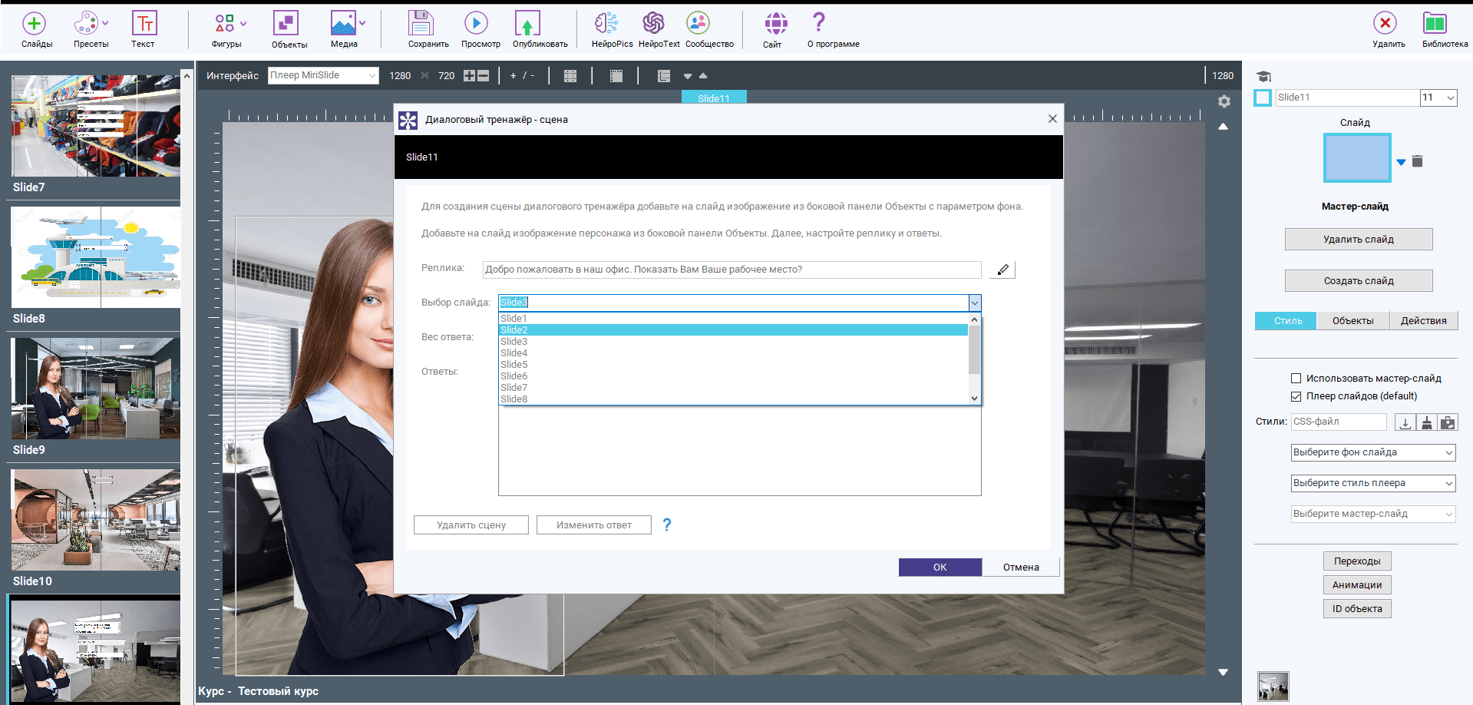Click the pencil edit icon beside Реплика
This screenshot has width=1473, height=705.
tap(1002, 270)
